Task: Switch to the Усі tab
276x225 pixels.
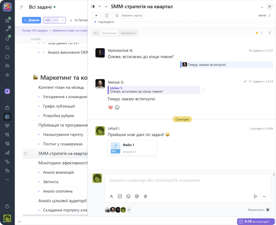Action: (96, 33)
